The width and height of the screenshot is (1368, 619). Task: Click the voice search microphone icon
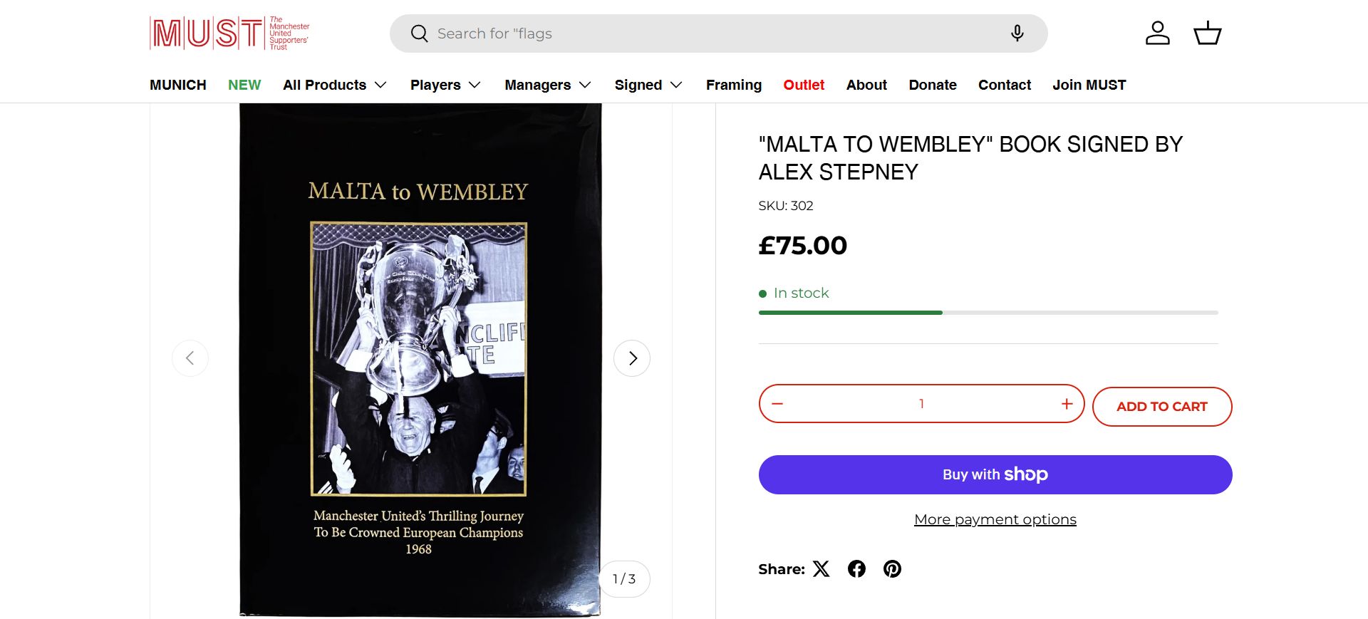[1017, 33]
